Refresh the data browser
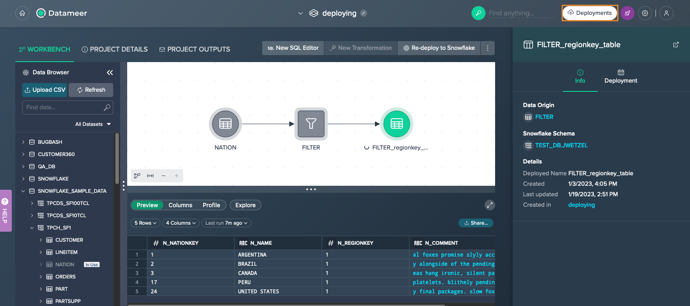Viewport: 690px width, 306px height. click(91, 90)
